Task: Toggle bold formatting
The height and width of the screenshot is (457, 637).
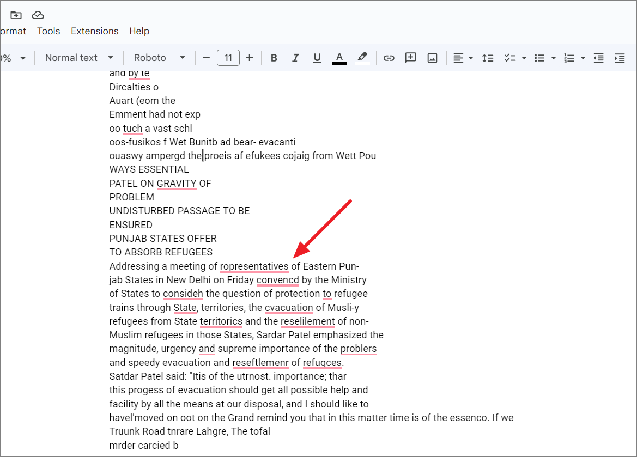Action: [274, 57]
